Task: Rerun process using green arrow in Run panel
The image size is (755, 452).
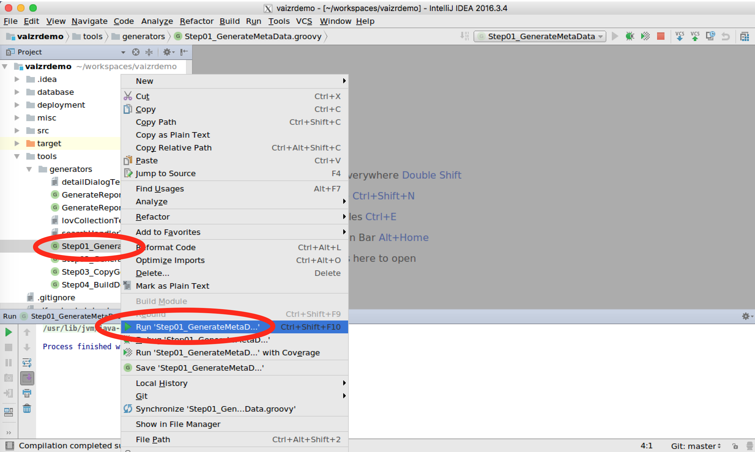Action: point(9,332)
